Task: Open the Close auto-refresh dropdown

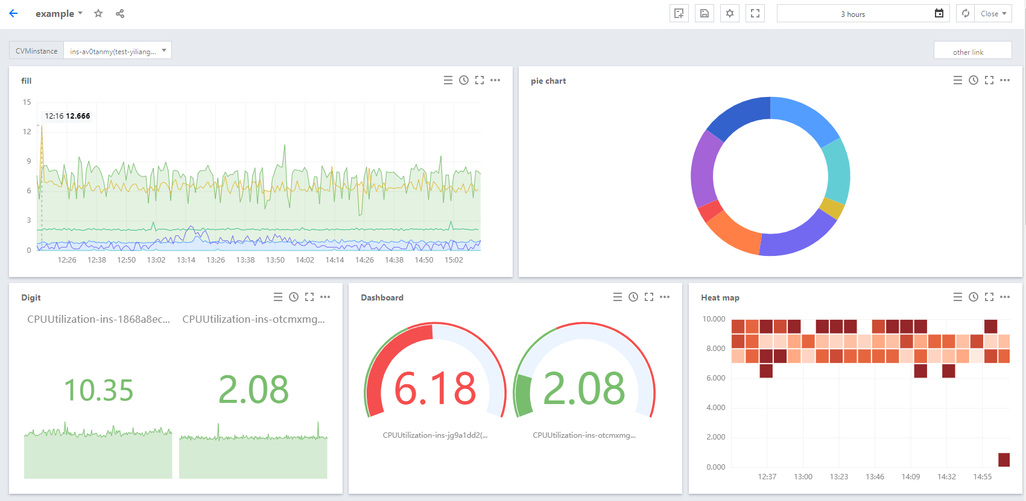Action: [993, 13]
